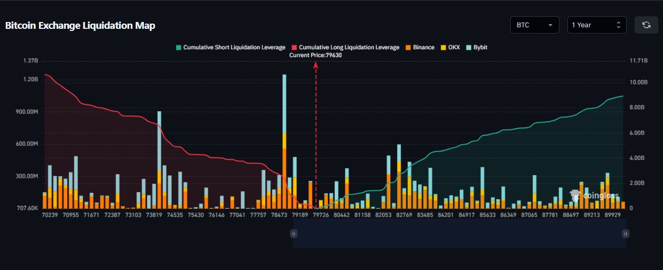Click x-axis label 82769
The height and width of the screenshot is (270, 663).
(404, 215)
